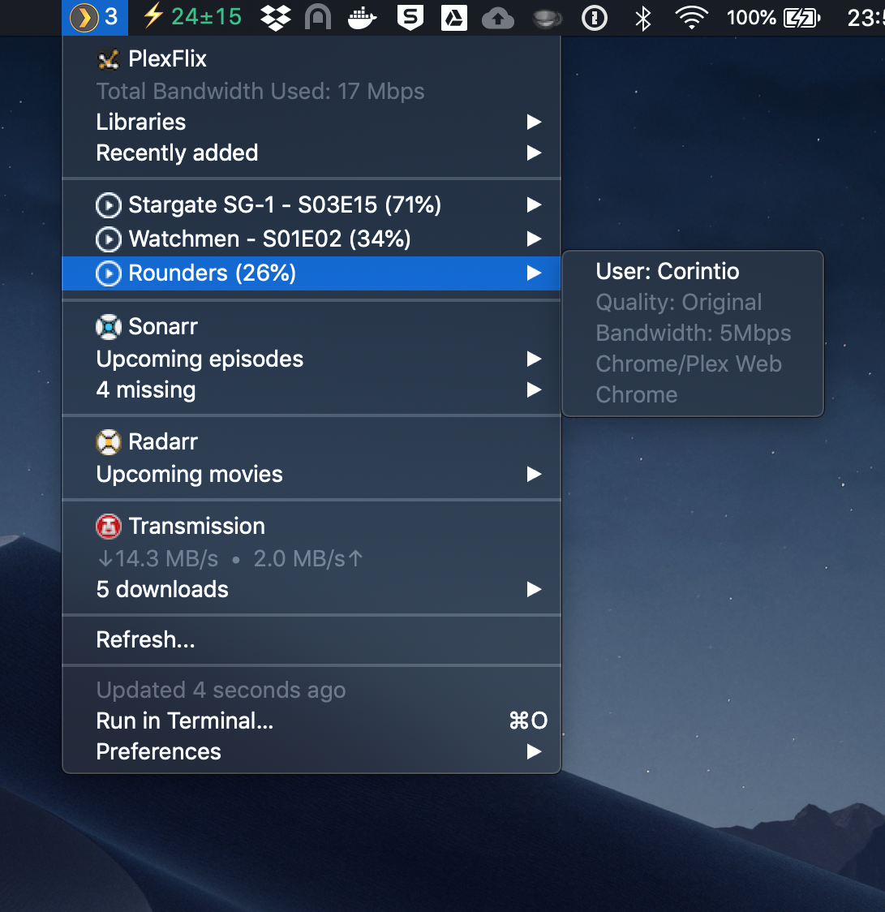Screen dimensions: 885x912
Task: Click the Radarr header label
Action: point(163,442)
